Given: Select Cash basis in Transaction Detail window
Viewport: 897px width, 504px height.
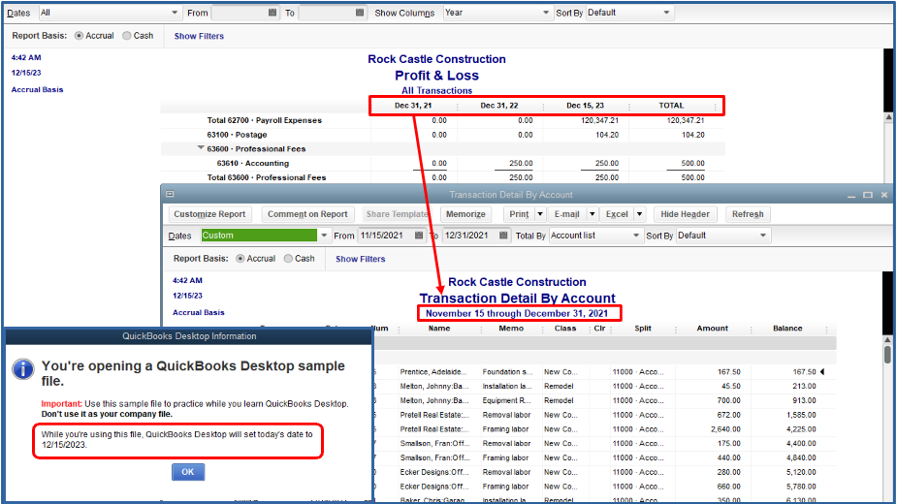Looking at the screenshot, I should pos(288,259).
